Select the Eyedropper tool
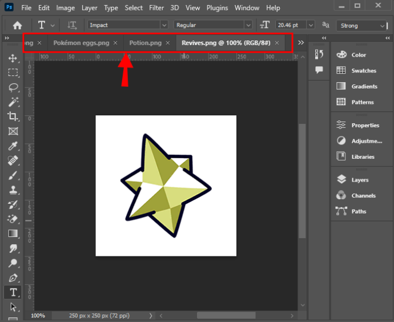The width and height of the screenshot is (394, 322). click(13, 146)
